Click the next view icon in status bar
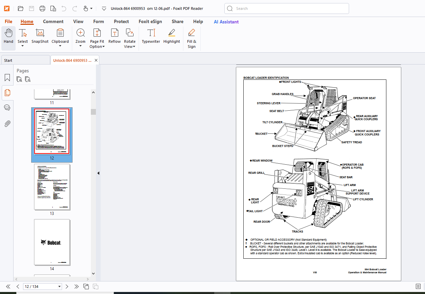425x294 pixels. (x=96, y=287)
